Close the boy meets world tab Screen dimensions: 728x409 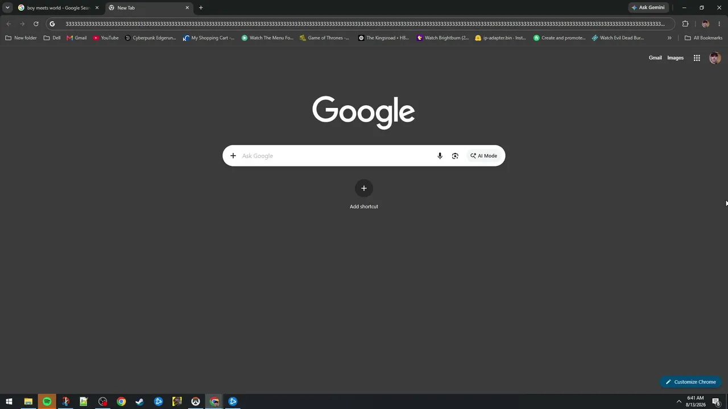coord(97,8)
